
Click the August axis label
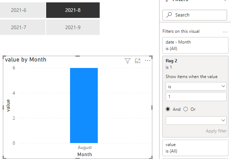[85, 147]
